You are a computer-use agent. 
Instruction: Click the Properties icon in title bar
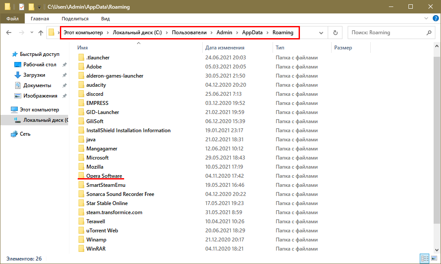[22, 7]
